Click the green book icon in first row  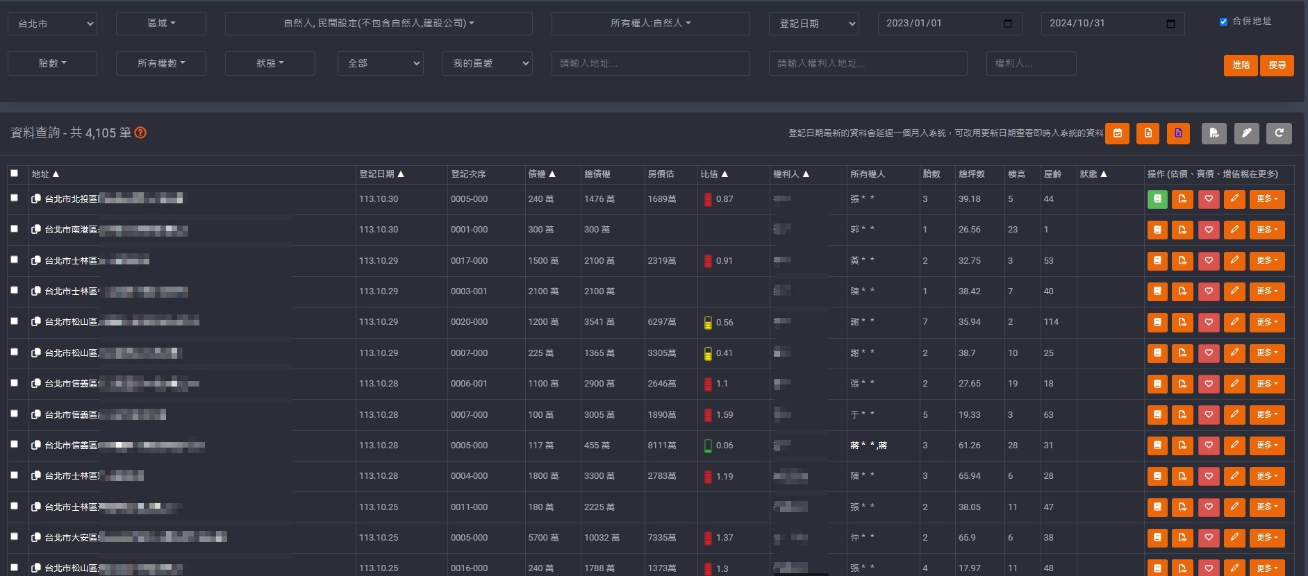[1157, 199]
